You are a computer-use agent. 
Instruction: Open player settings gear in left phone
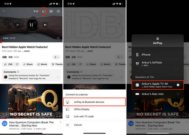click(x=58, y=11)
